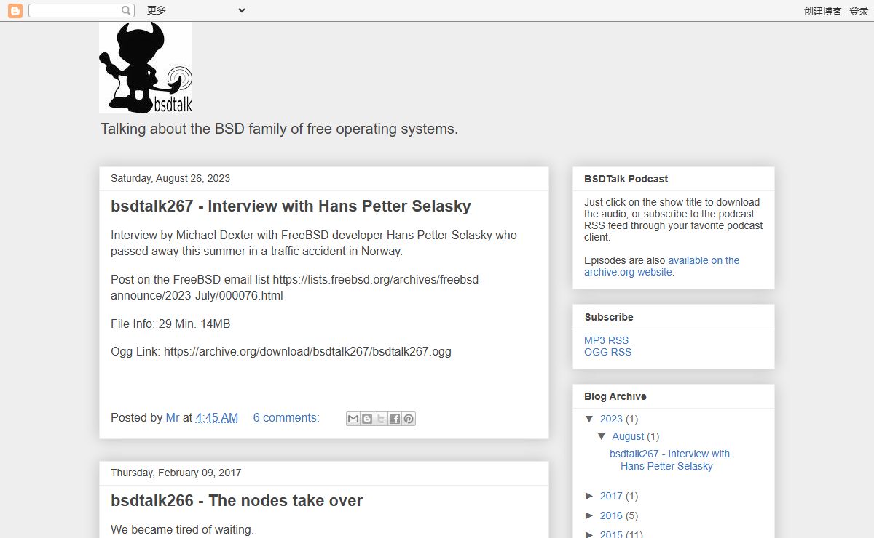Click the BSDTalk Podcast widget heading

pos(626,179)
